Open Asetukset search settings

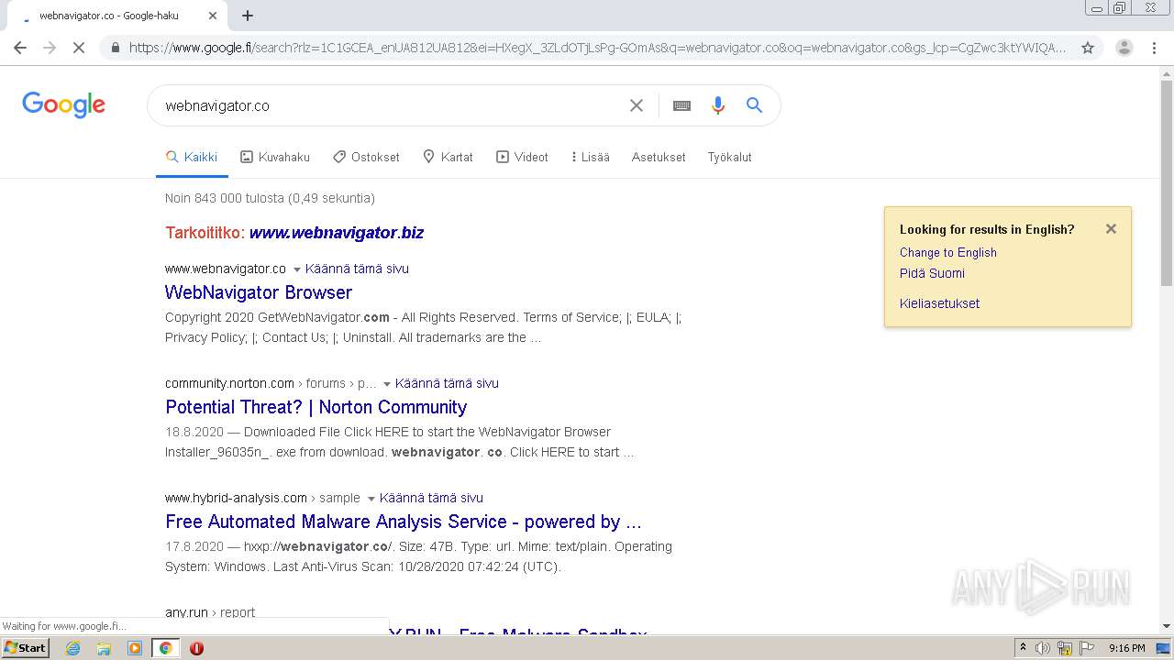659,157
